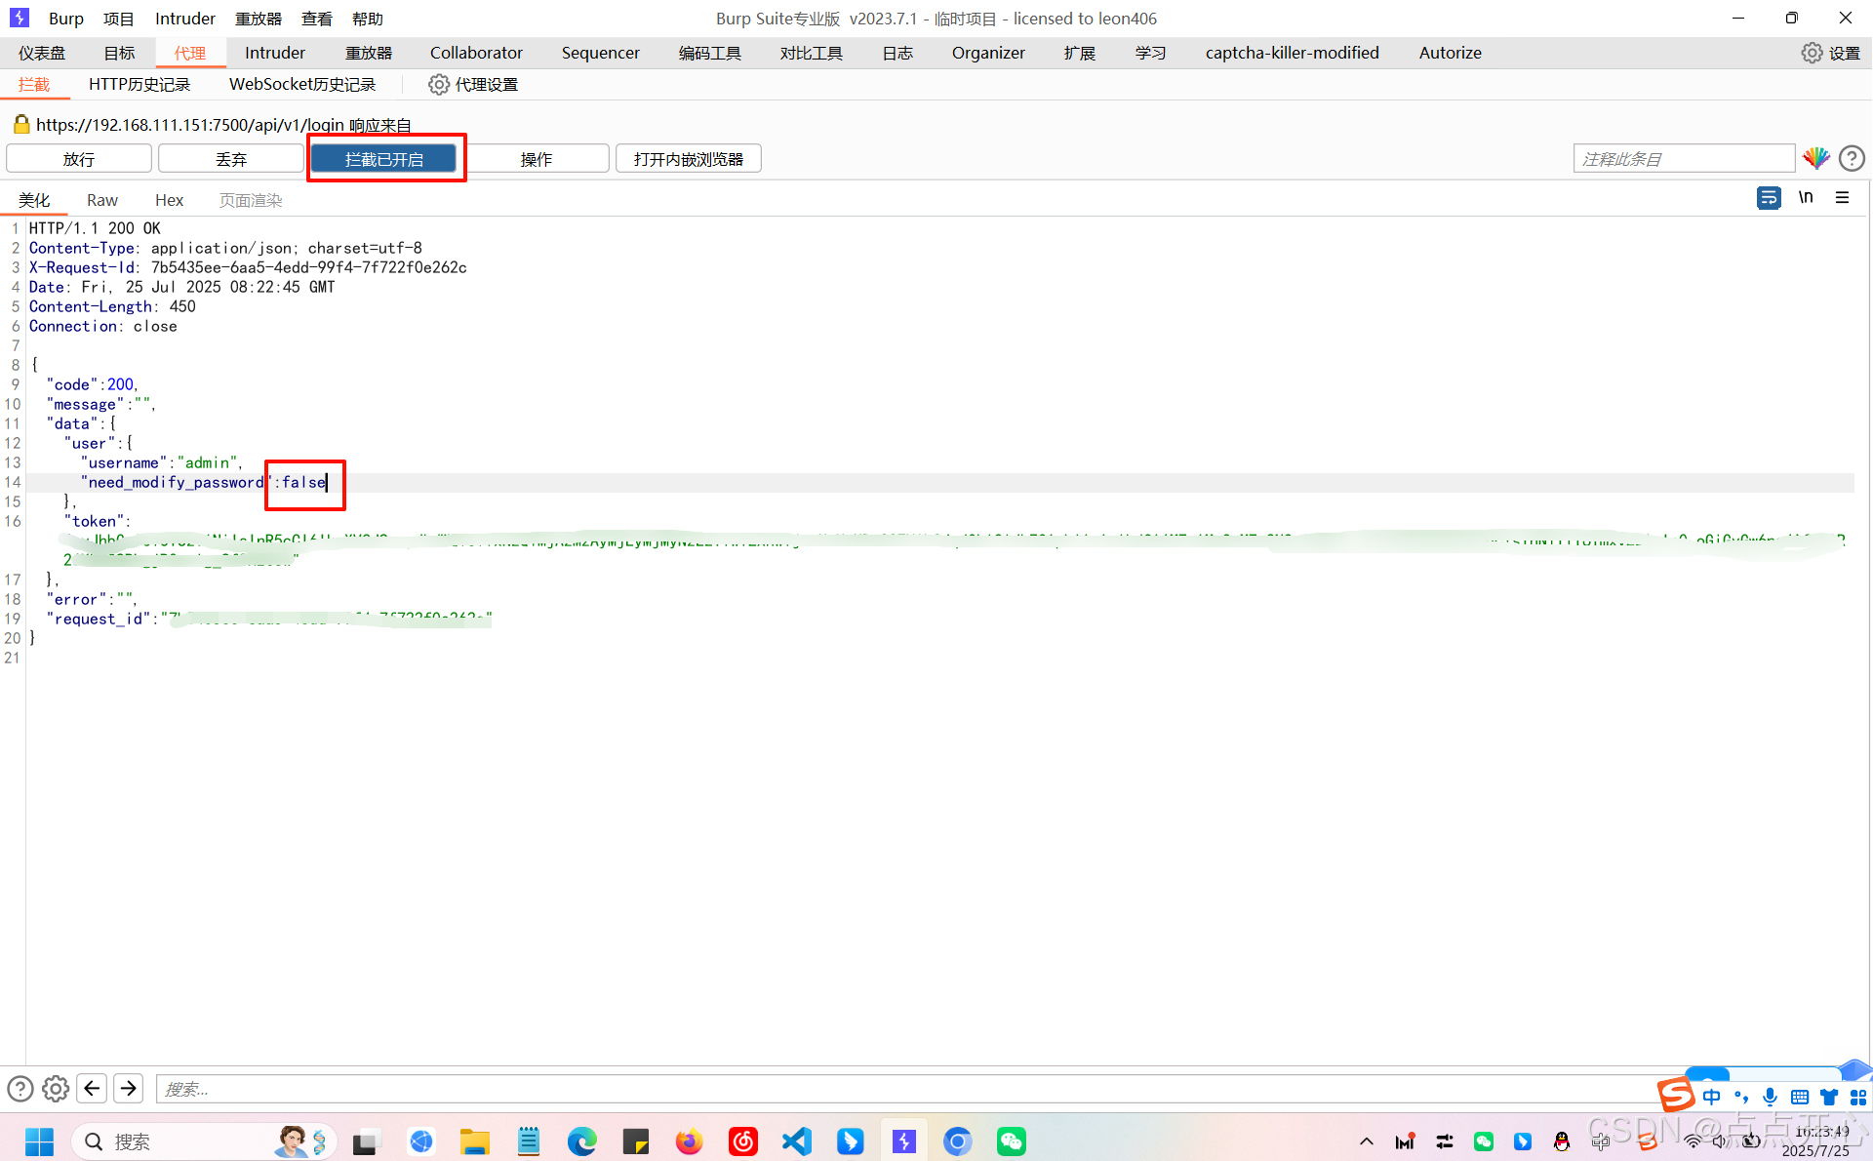Viewport: 1873px width, 1161px height.
Task: Click into the 搜索 search field
Action: [x=907, y=1089]
